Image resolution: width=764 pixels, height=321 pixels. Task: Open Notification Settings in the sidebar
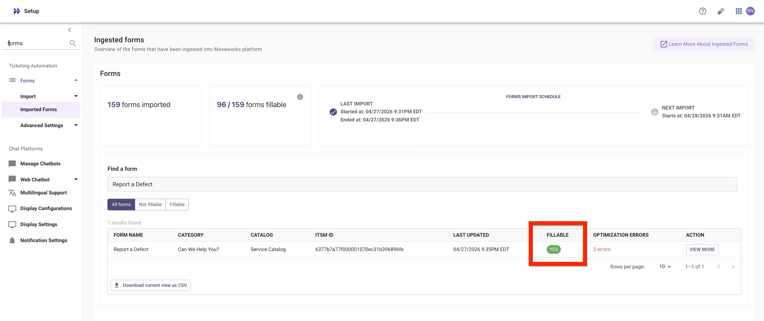[44, 240]
